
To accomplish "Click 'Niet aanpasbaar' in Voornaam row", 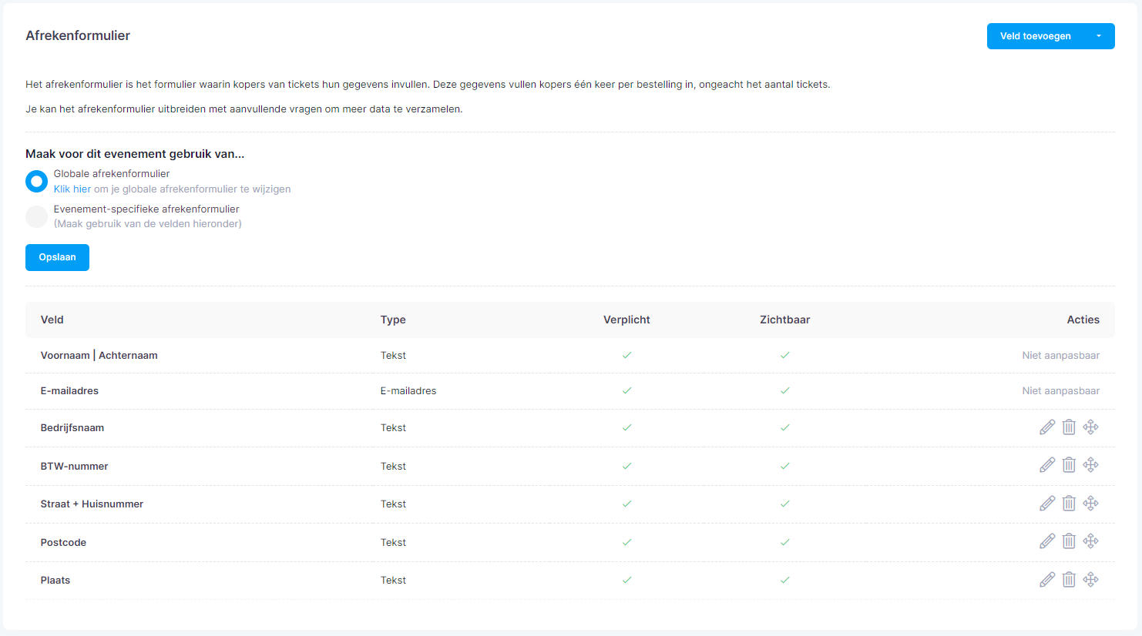I will (x=1060, y=355).
